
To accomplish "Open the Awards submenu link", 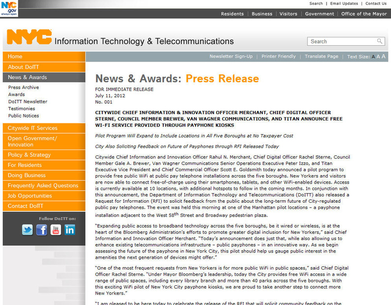I will coord(16,94).
